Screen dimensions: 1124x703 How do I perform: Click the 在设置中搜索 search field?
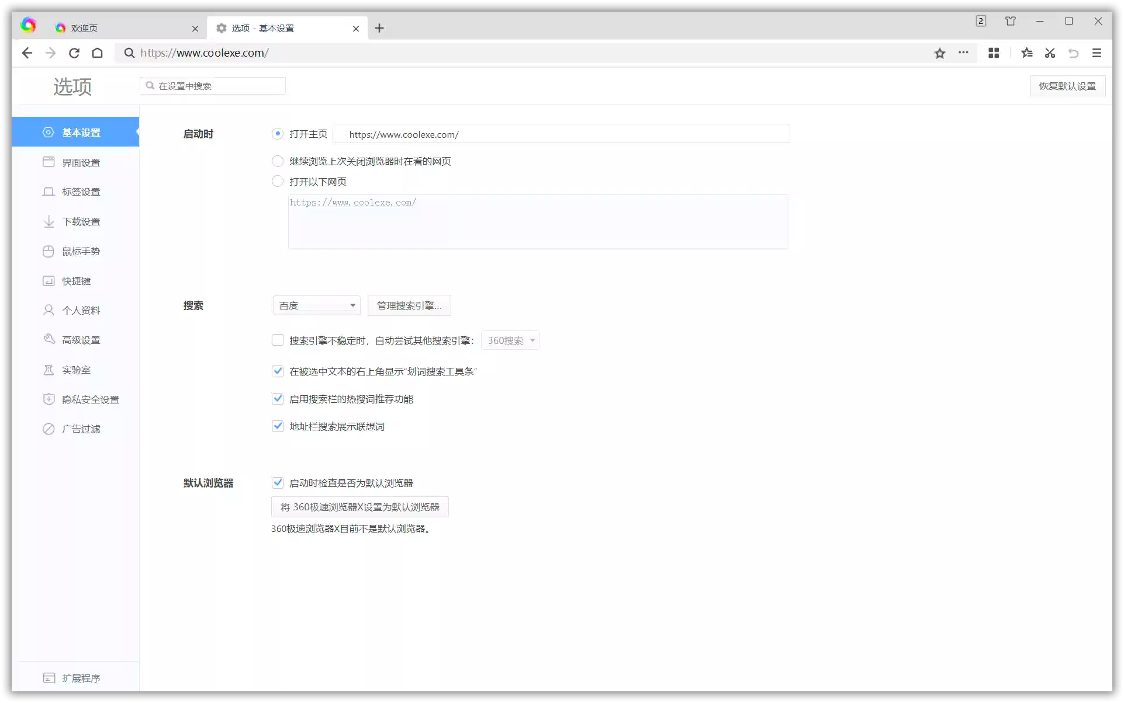tap(212, 85)
